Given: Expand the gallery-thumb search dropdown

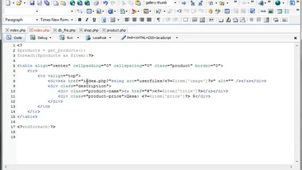Looking at the screenshot, I should 175,3.
